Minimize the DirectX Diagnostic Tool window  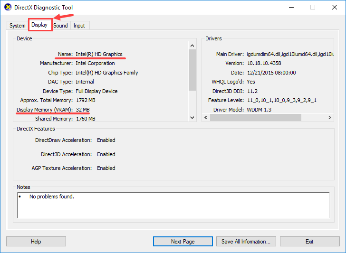(x=291, y=7)
